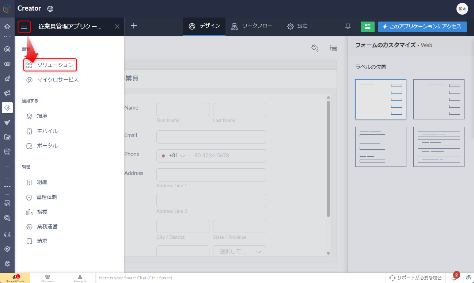The height and width of the screenshot is (283, 474).
Task: Choose the bottom-left label position layout
Action: point(380,147)
